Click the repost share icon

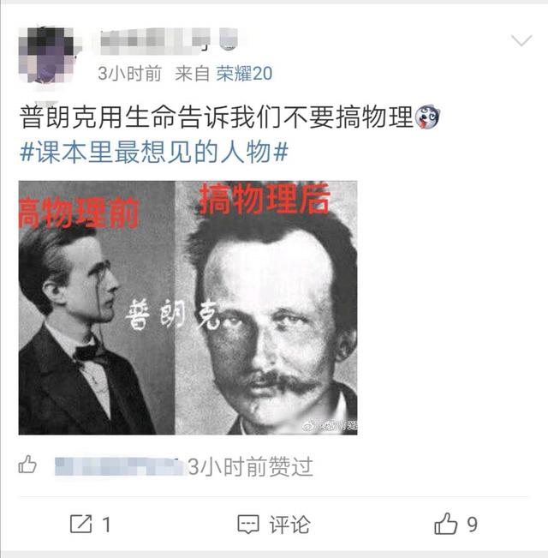click(80, 524)
